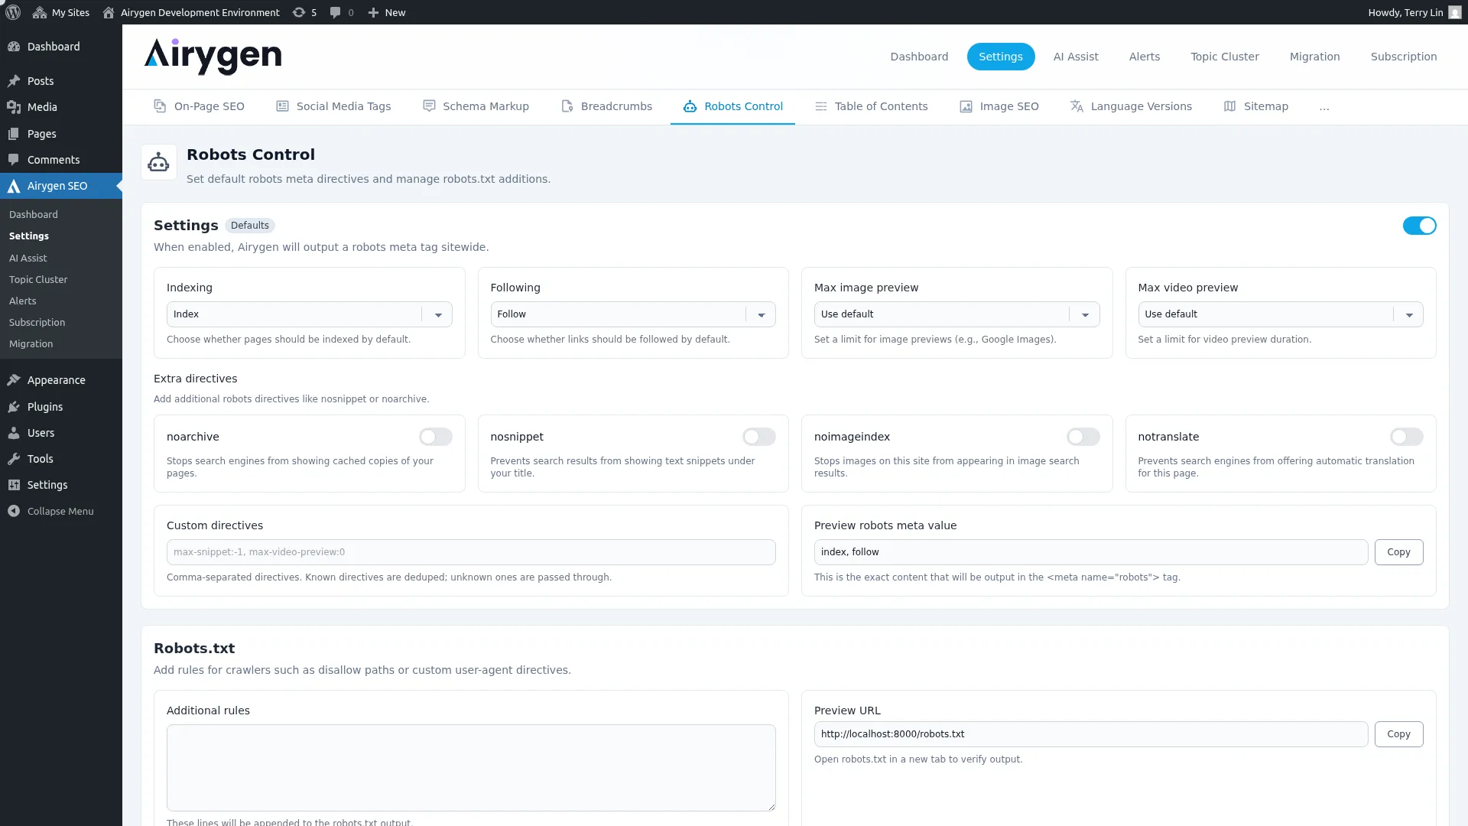Click the Language Versions translate icon
1468x826 pixels.
pyautogui.click(x=1077, y=106)
